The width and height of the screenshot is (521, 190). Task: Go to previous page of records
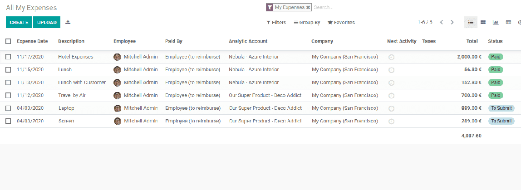(441, 22)
